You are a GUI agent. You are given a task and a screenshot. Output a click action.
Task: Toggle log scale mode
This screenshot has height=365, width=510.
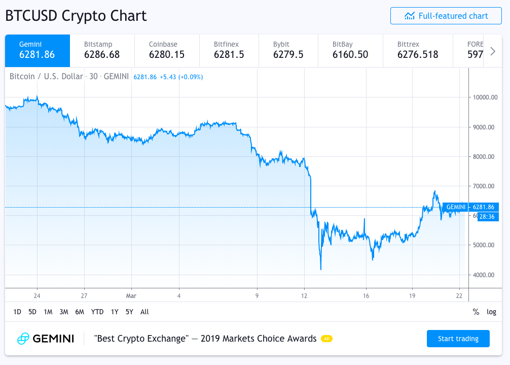coord(491,312)
